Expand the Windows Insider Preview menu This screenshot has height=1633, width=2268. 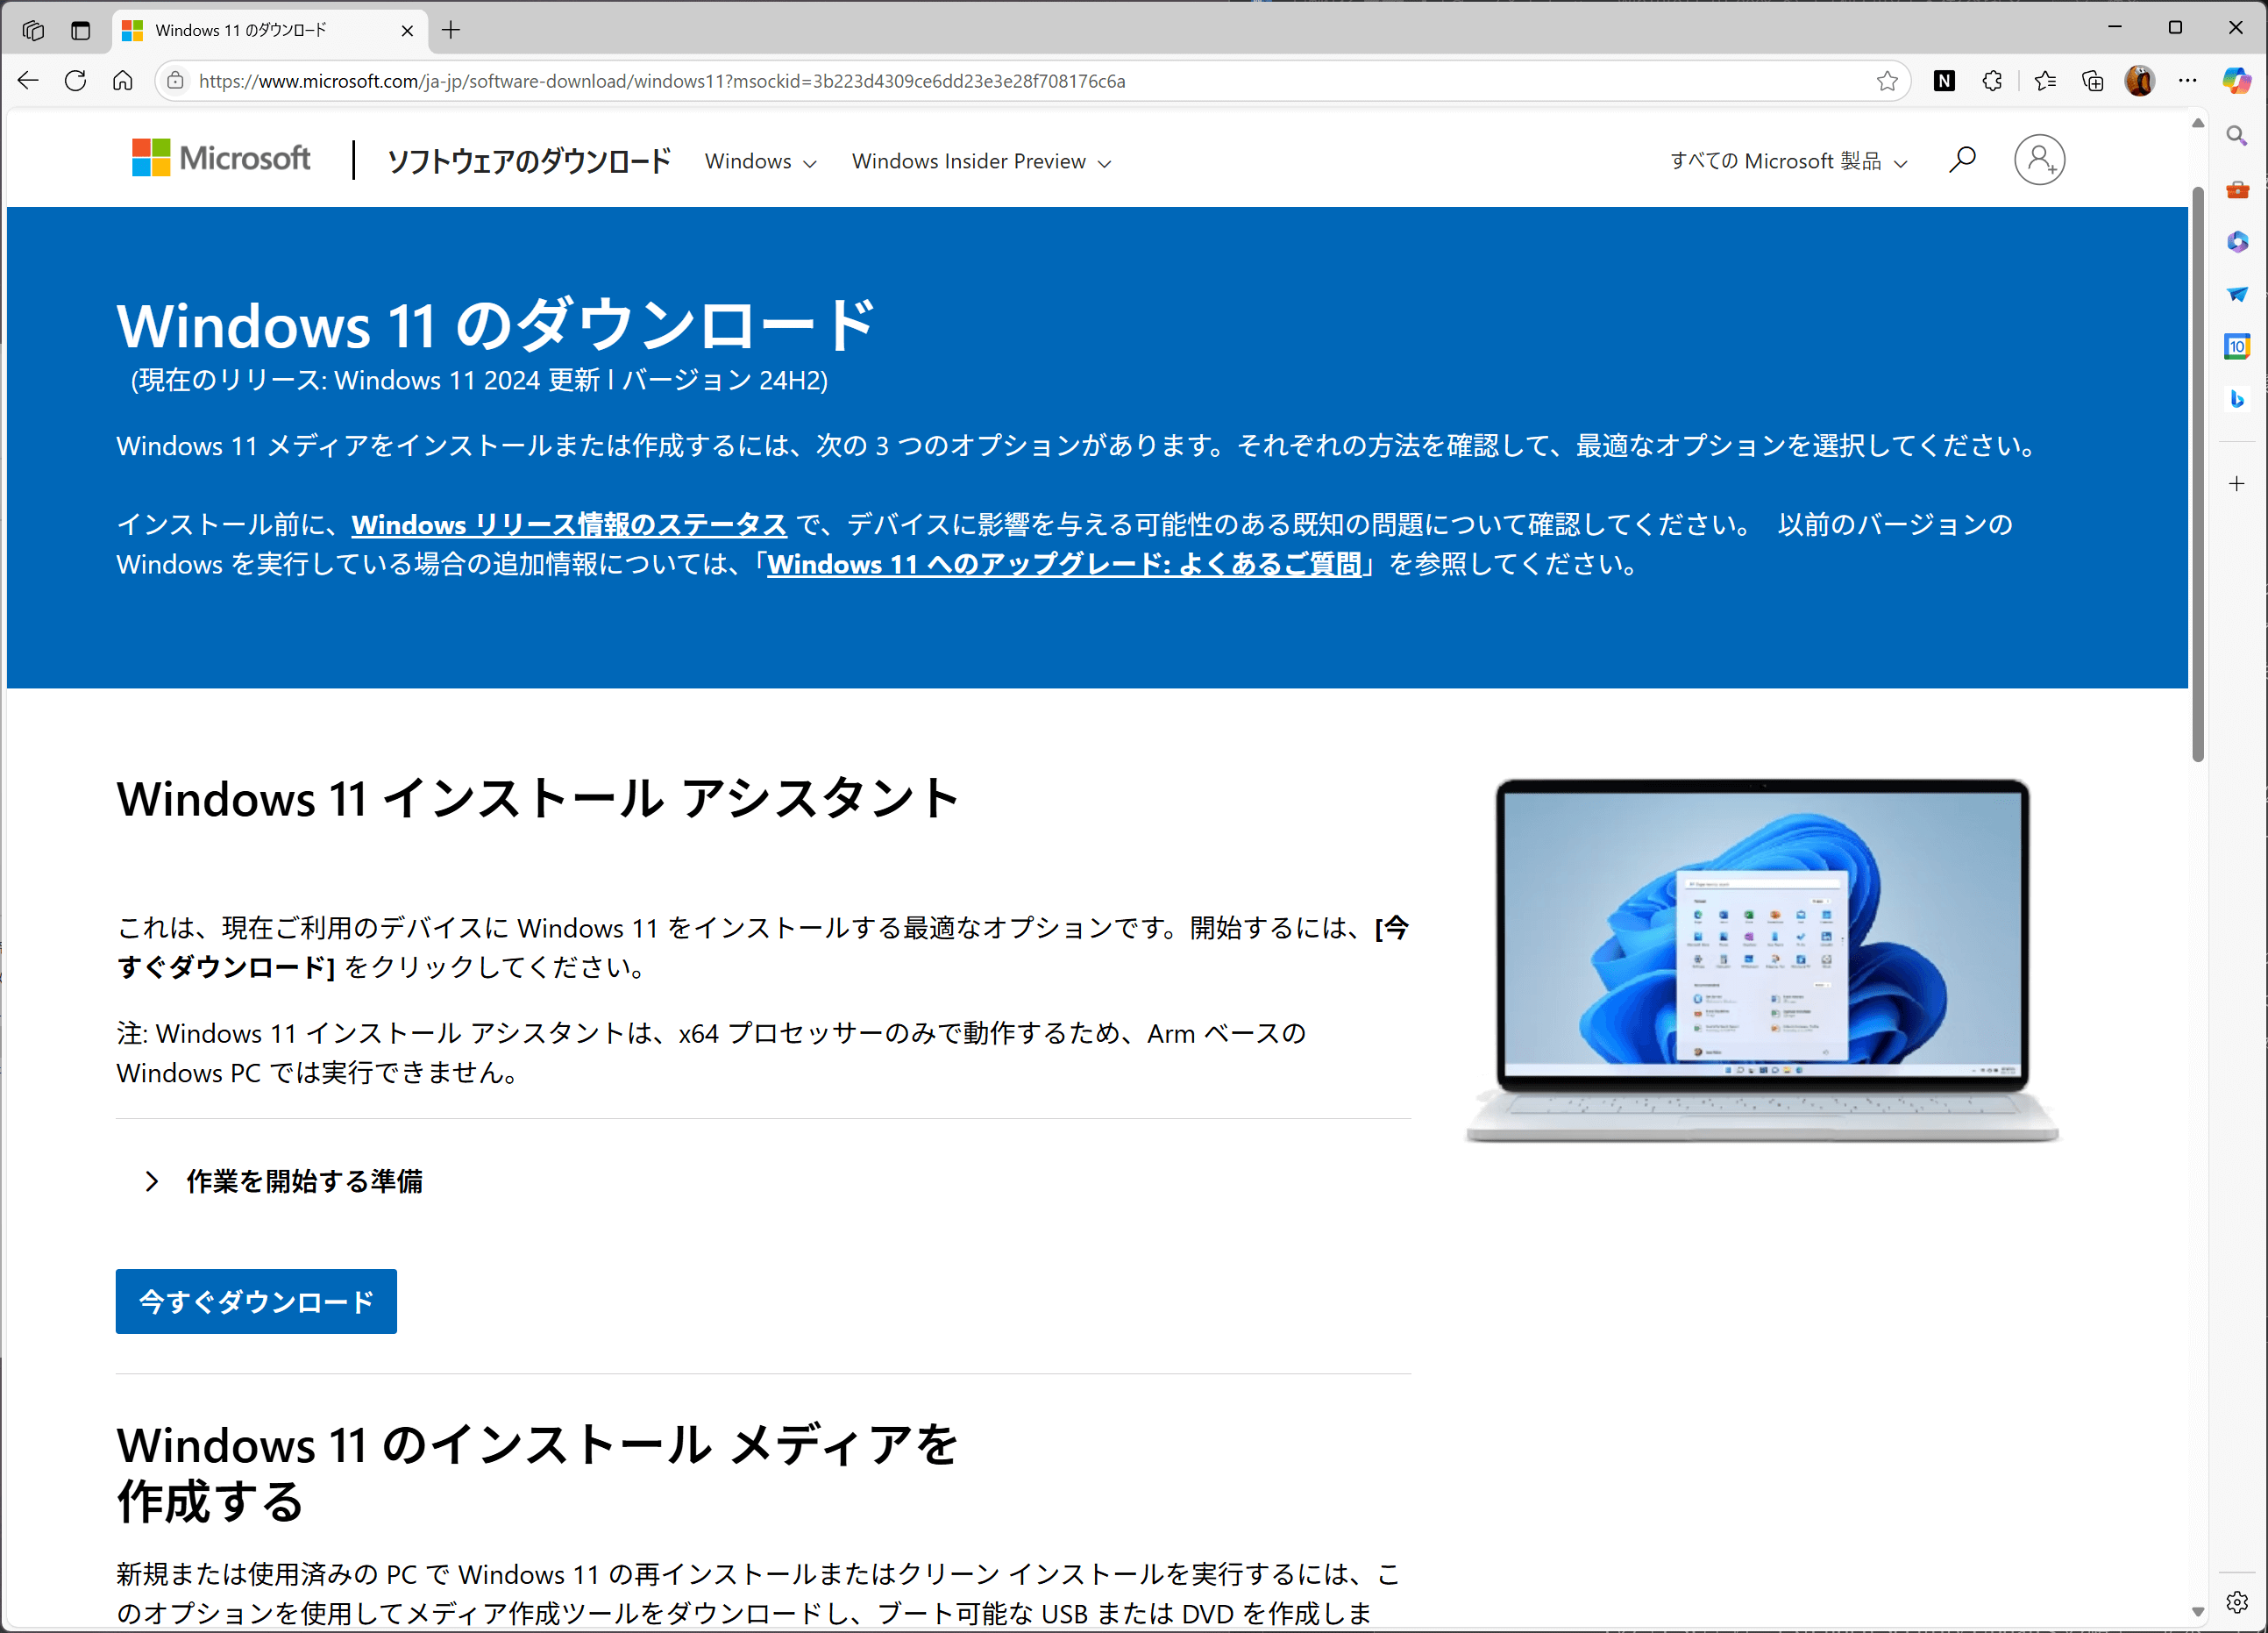pyautogui.click(x=981, y=161)
